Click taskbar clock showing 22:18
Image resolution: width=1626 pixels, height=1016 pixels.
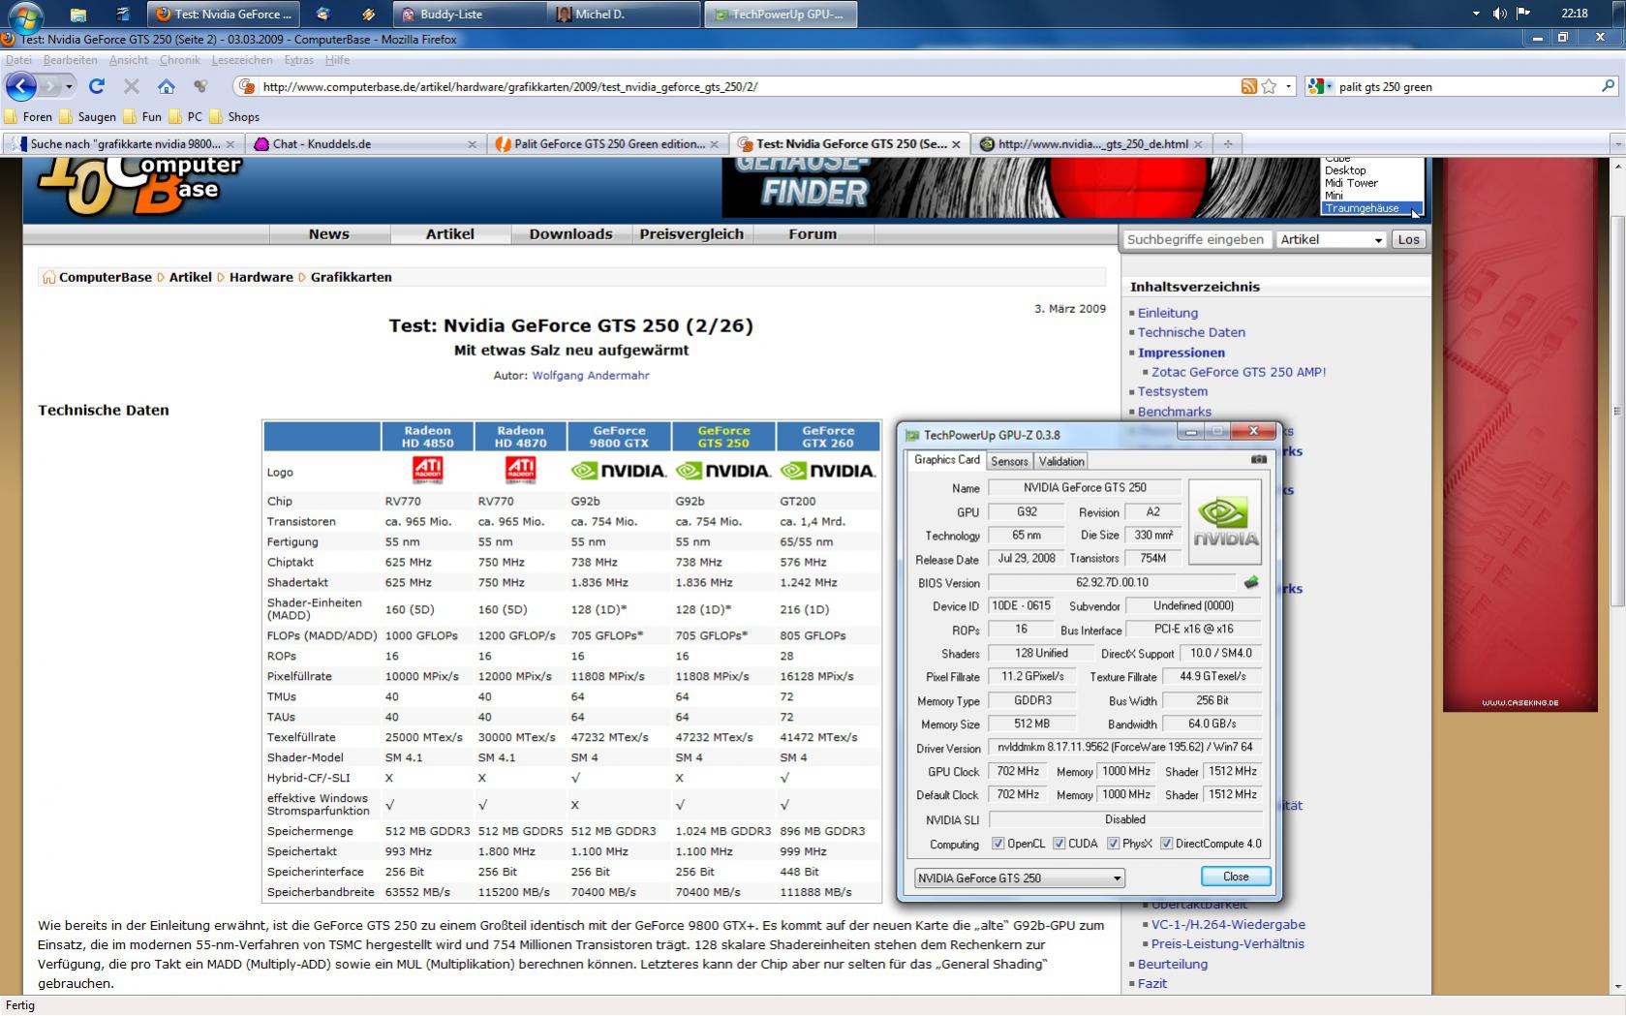[x=1574, y=14]
